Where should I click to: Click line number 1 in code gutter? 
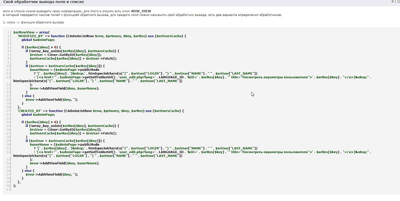pyautogui.click(x=9, y=32)
